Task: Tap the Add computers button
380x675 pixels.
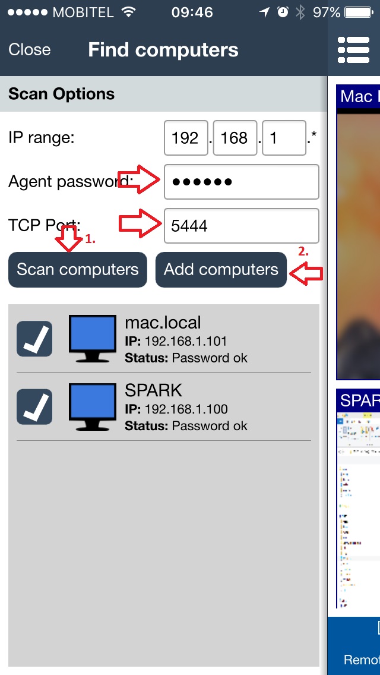Action: 221,270
